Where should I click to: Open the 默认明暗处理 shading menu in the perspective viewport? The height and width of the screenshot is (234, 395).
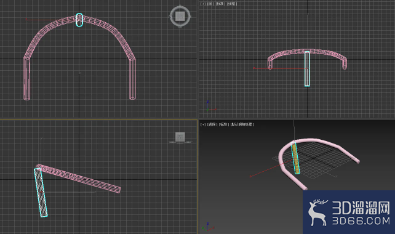[x=242, y=124]
